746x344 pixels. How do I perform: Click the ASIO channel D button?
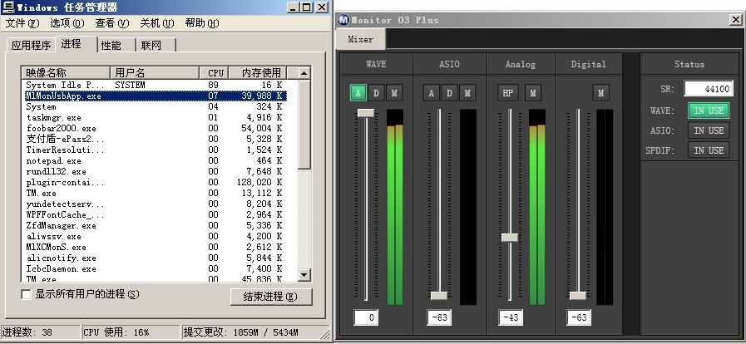tap(449, 92)
